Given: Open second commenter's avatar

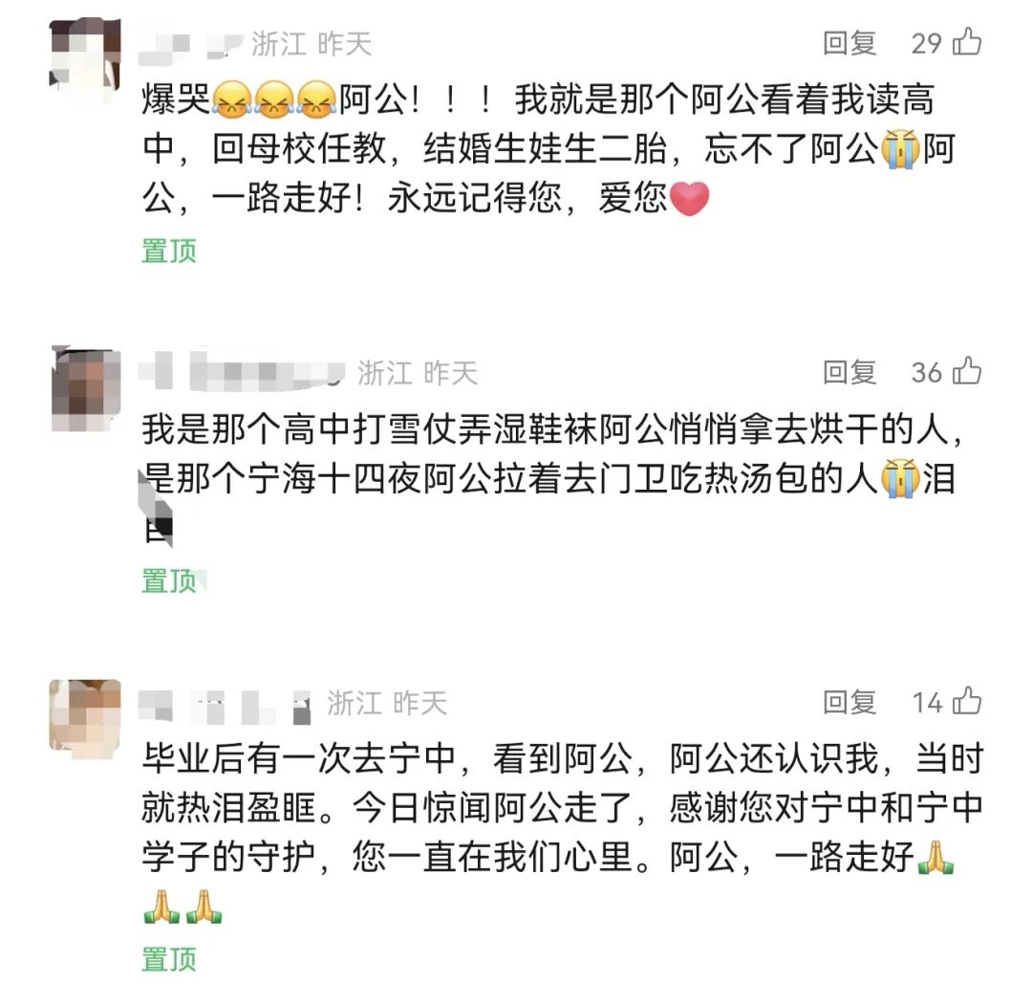Looking at the screenshot, I should (x=86, y=388).
